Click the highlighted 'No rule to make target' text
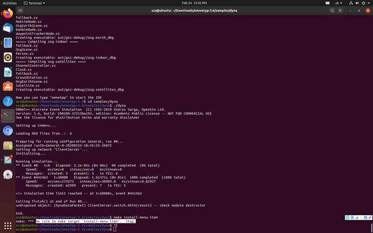This screenshot has height=233, width=373. [x=86, y=221]
